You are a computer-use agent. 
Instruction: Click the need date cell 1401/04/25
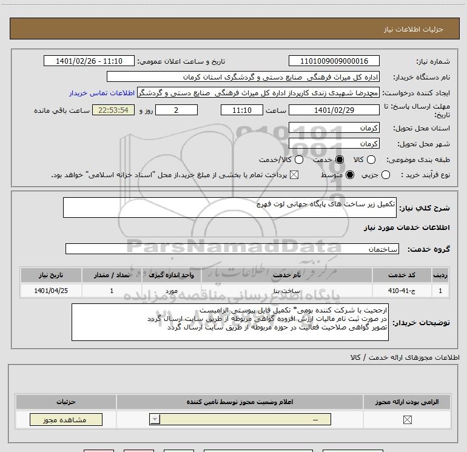(51, 291)
